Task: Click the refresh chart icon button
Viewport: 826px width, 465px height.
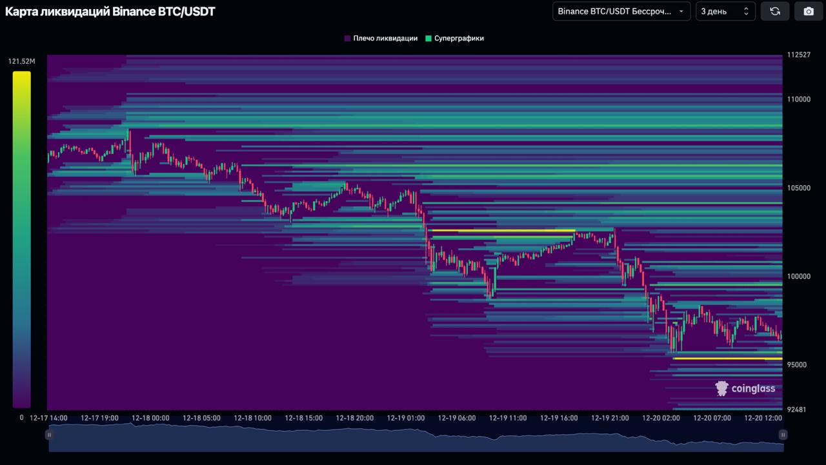Action: (x=775, y=11)
